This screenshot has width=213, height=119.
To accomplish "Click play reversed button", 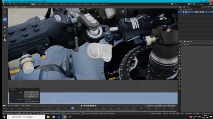I will 89,106.
